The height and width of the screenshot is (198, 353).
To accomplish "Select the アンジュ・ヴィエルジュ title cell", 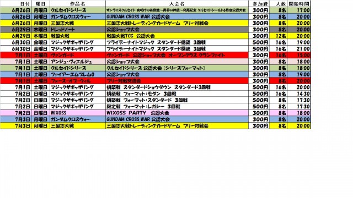I will [x=77, y=62].
